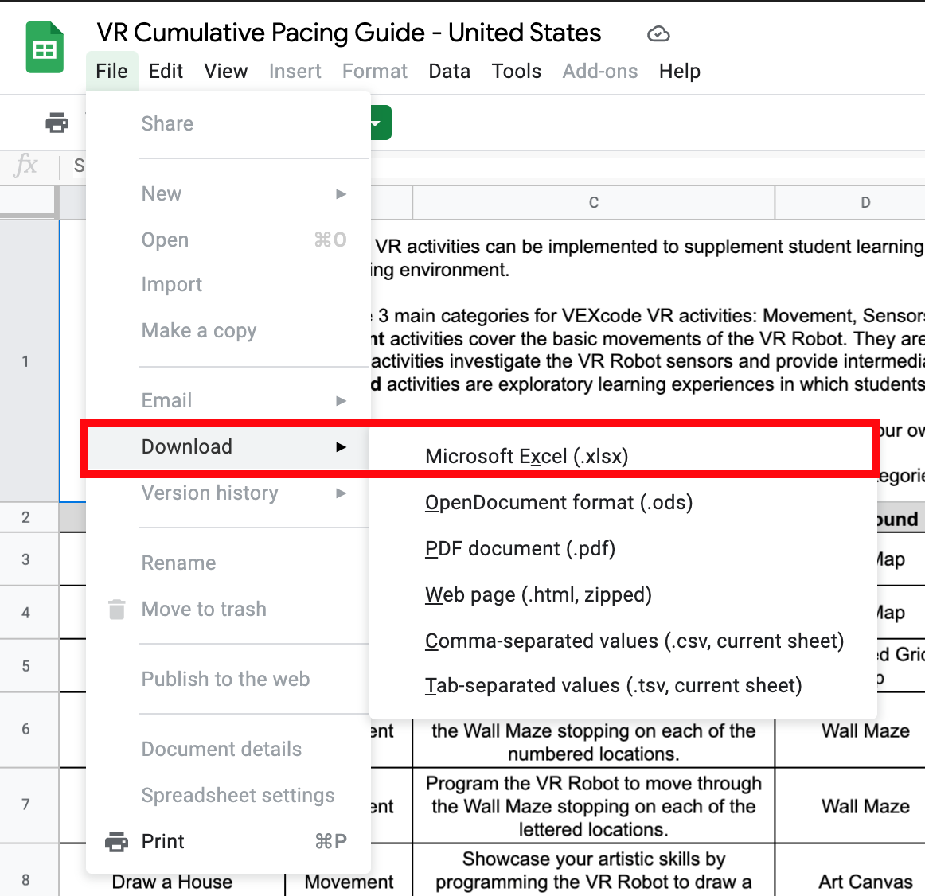Click the trash icon beside Move to trash

pos(116,610)
